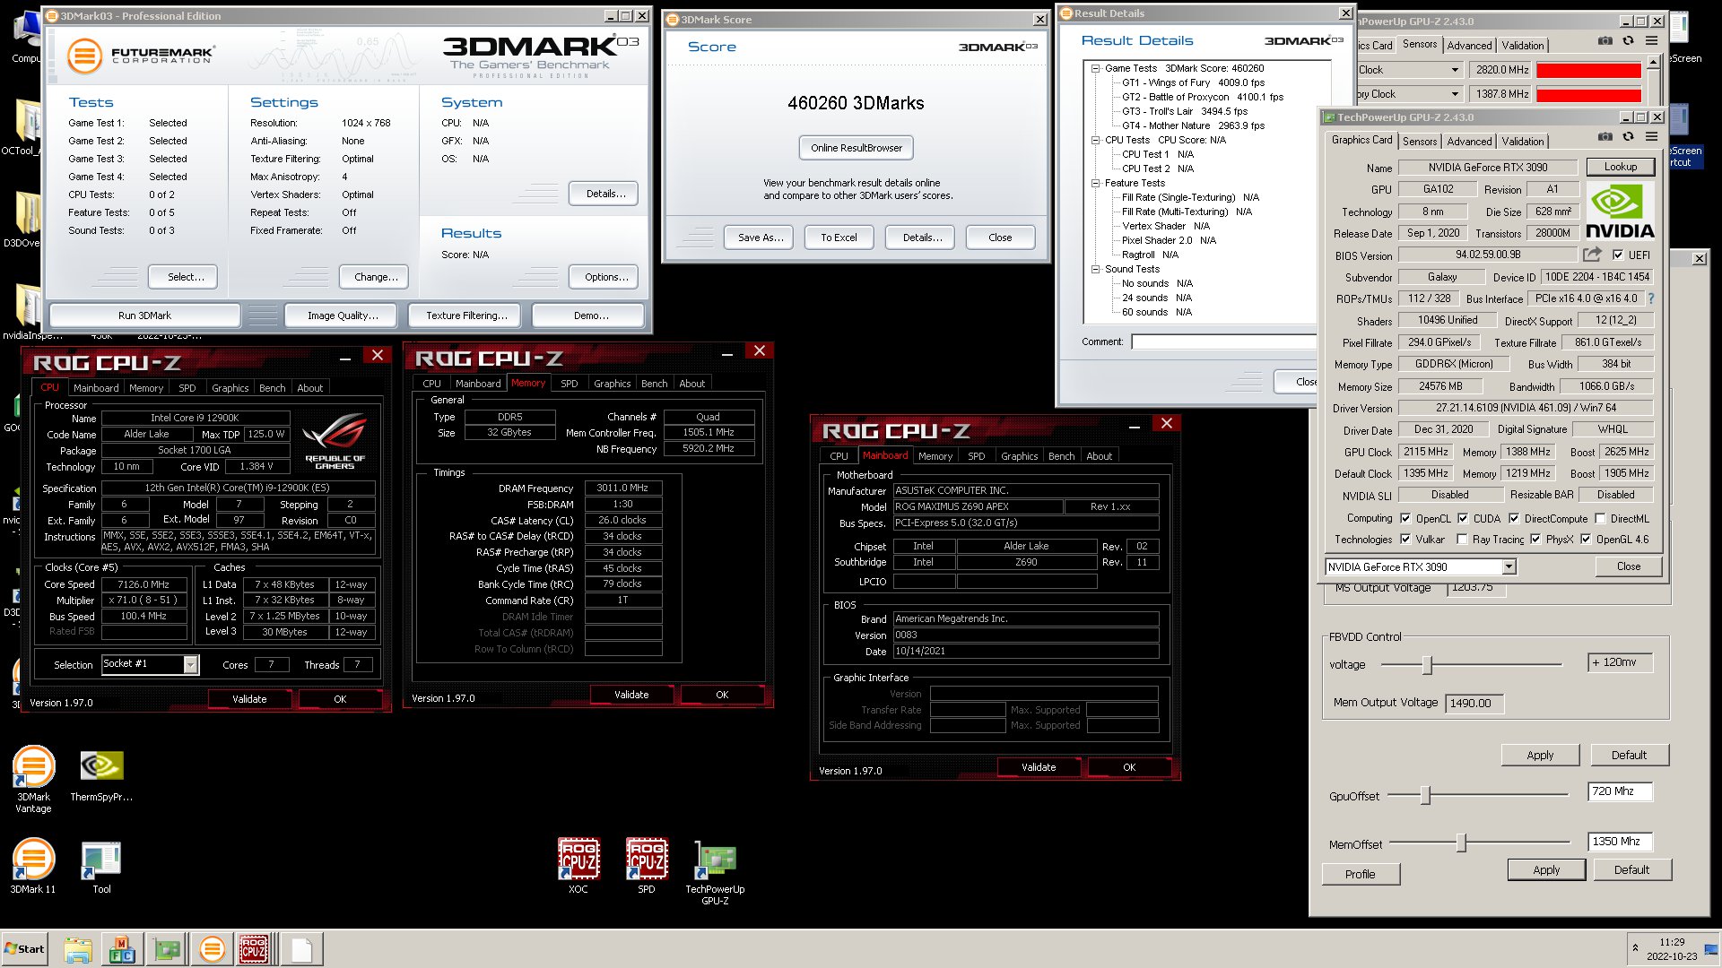Click the Mem Output Voltage field
Viewport: 1722px width, 968px height.
1474,704
